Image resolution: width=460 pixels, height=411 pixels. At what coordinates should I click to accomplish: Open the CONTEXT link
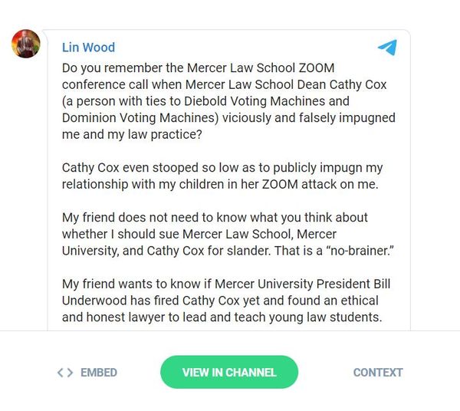click(377, 373)
